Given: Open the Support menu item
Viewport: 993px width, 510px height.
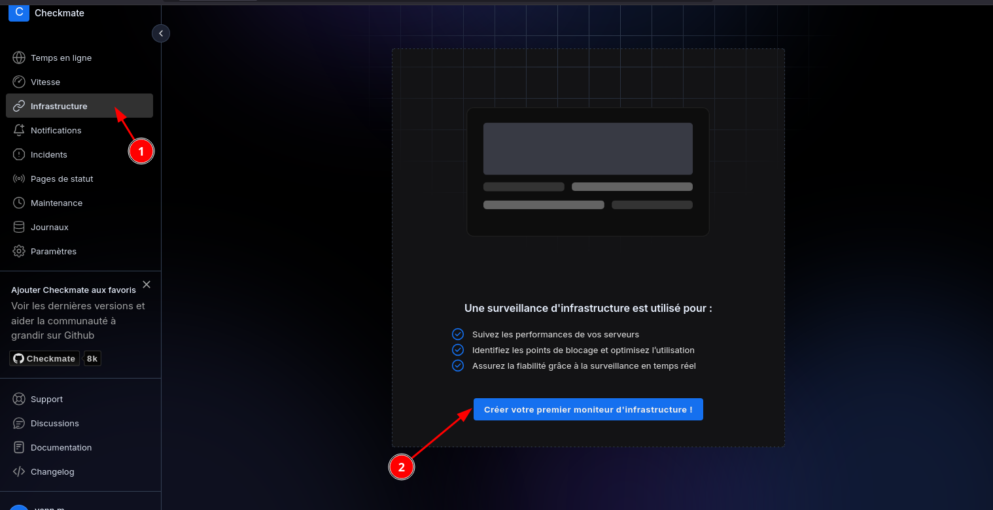Looking at the screenshot, I should (46, 399).
